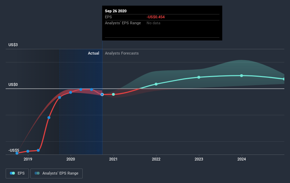The height and width of the screenshot is (183, 290).
Task: Select the forecast EPS point at 2022
Action: tap(156, 84)
